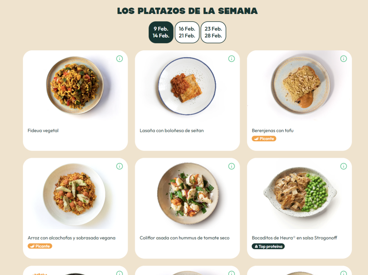
Task: Open info icon on Lasaña con boloñesa card
Action: [x=231, y=59]
